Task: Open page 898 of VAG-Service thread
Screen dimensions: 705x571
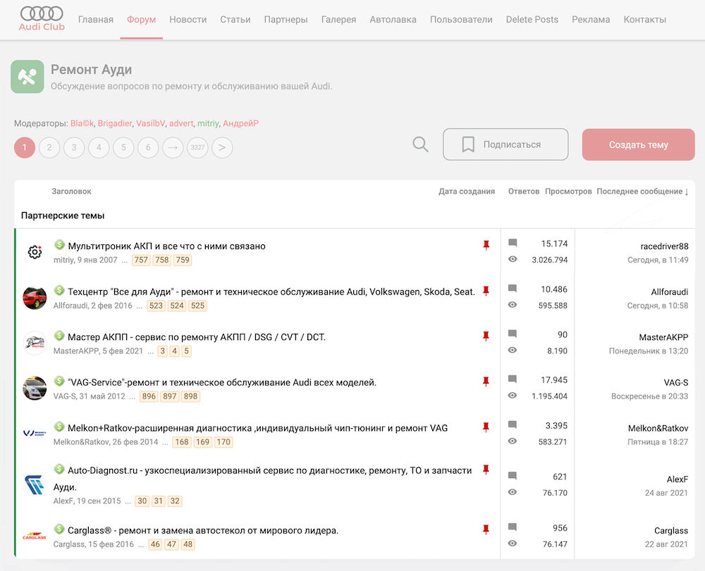Action: [x=190, y=396]
